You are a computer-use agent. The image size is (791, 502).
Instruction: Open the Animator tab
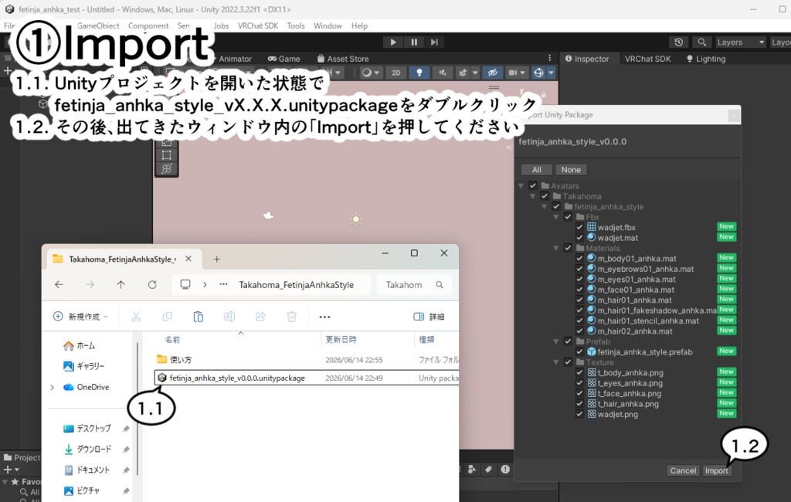pos(235,59)
